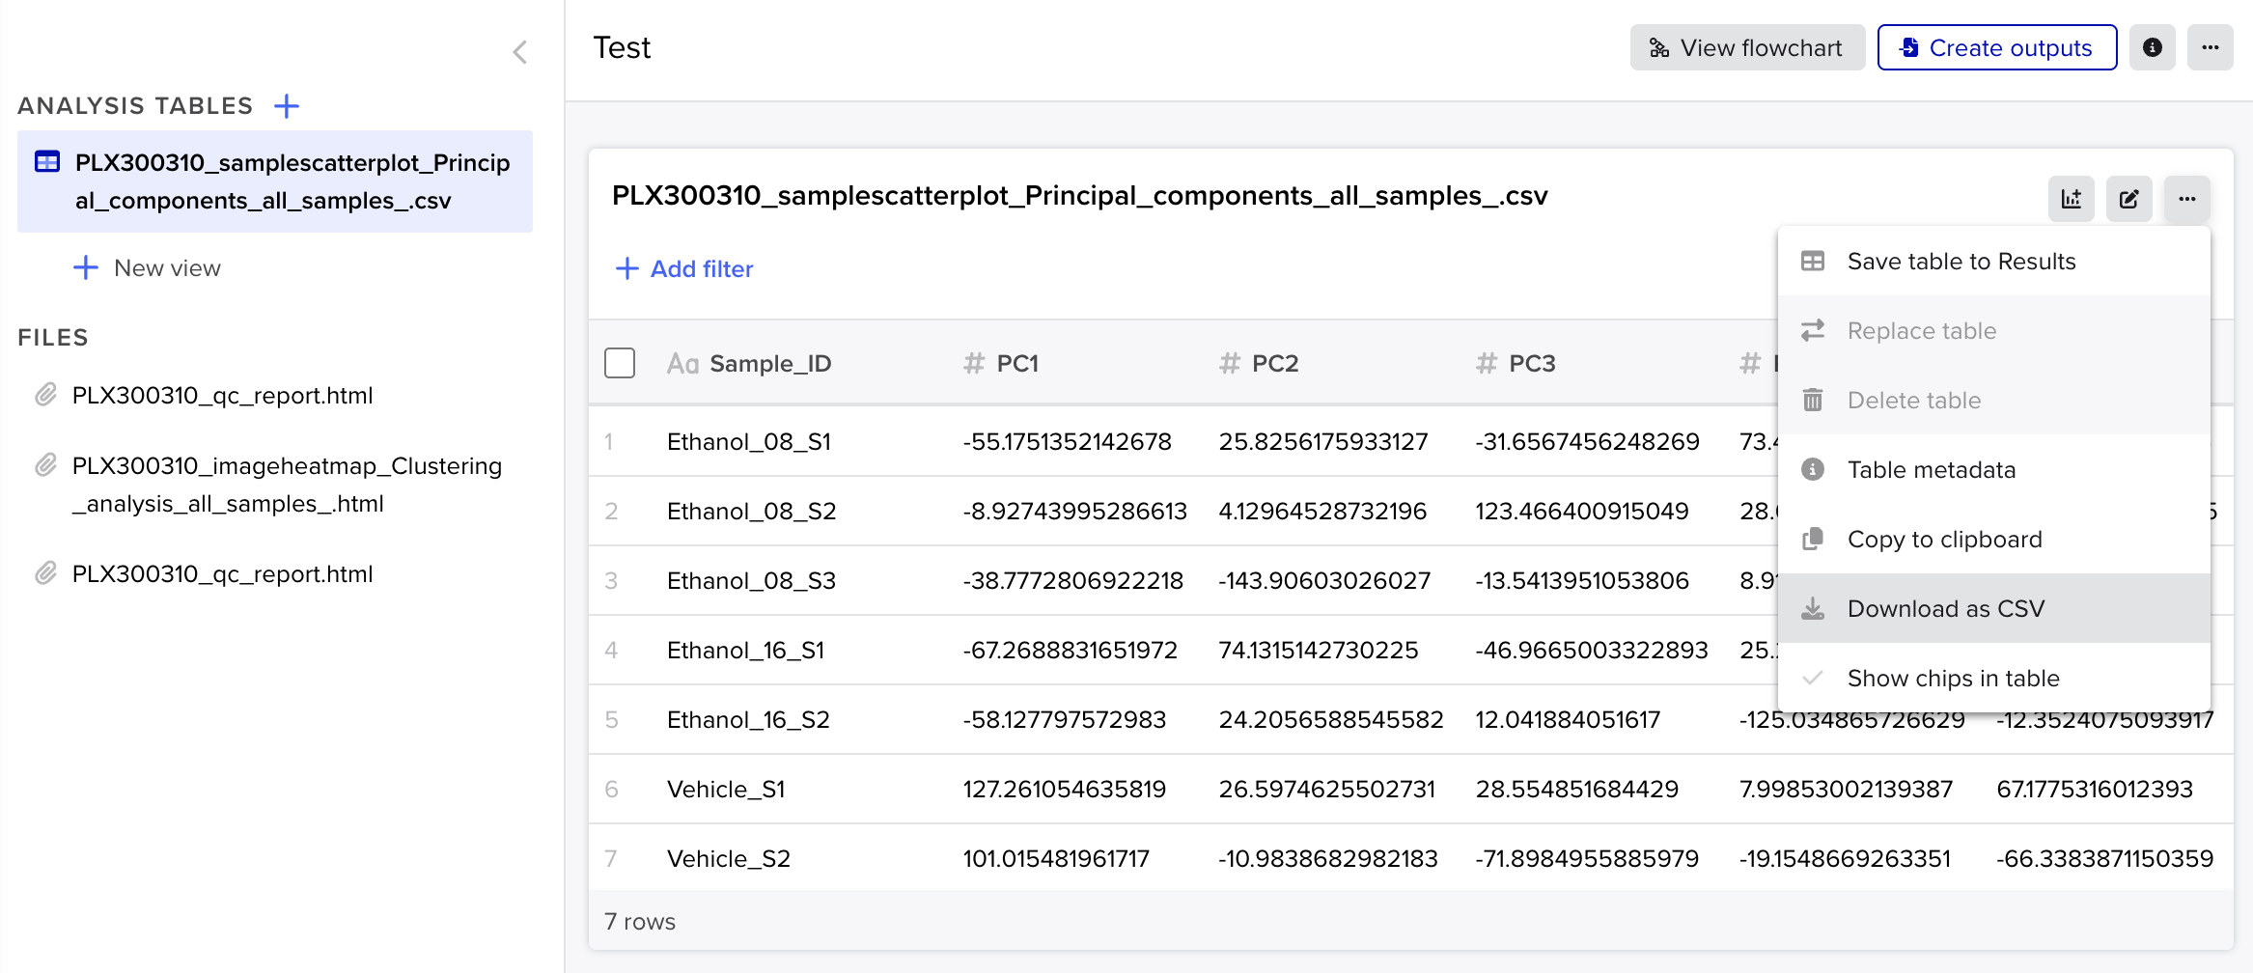Click the download icon for CSV export
Image resolution: width=2253 pixels, height=973 pixels.
click(x=1812, y=608)
